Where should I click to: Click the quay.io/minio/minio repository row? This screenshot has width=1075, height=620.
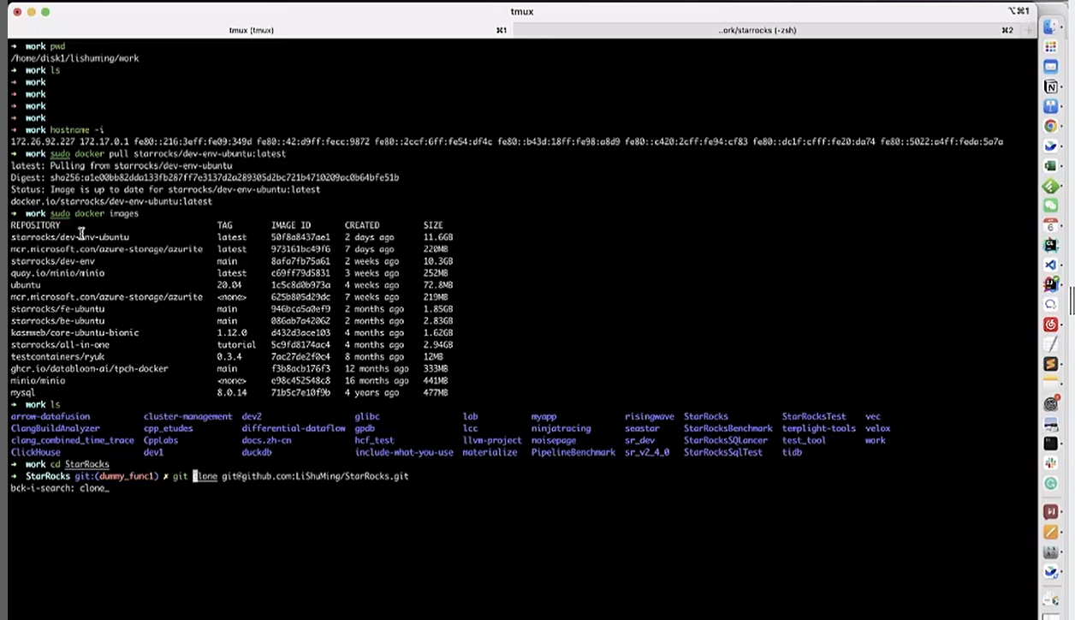57,273
